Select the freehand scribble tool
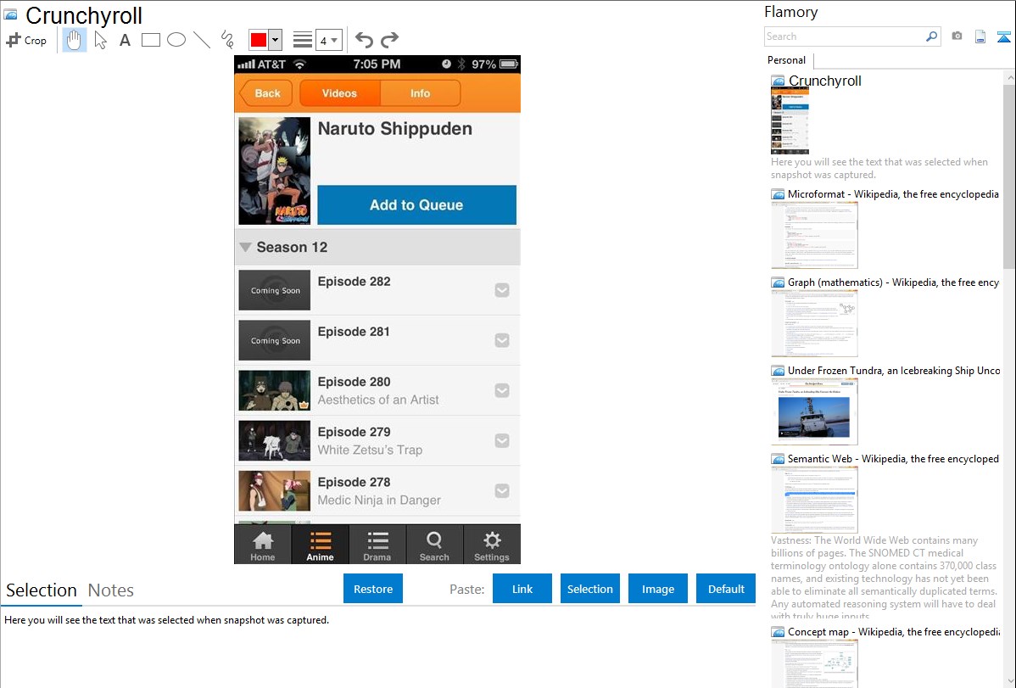This screenshot has width=1016, height=688. tap(227, 40)
